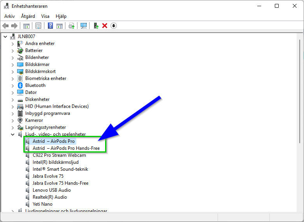The image size is (304, 222).
Task: Collapse Ljud-, video- och spelenheter node
Action: point(13,134)
